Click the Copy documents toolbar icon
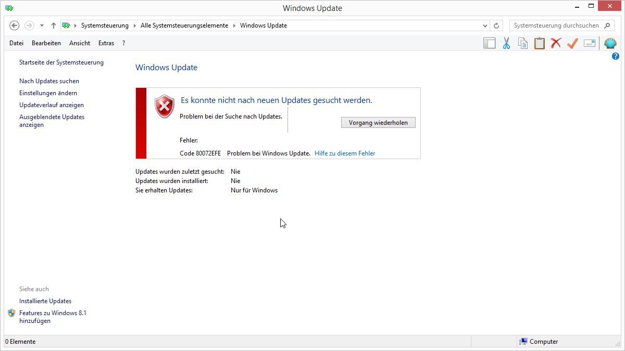The height and width of the screenshot is (351, 625). pos(523,43)
